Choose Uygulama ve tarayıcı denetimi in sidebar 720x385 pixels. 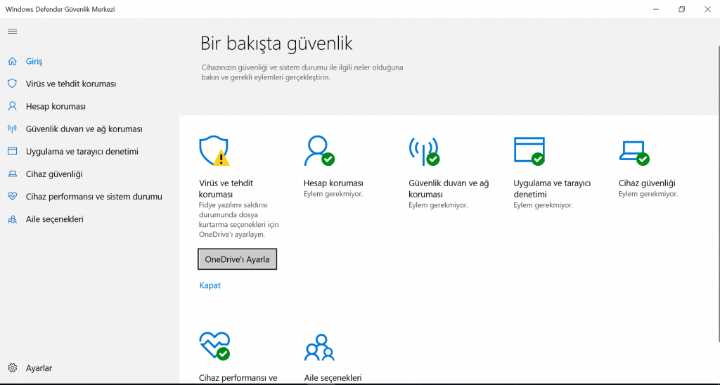coord(82,152)
